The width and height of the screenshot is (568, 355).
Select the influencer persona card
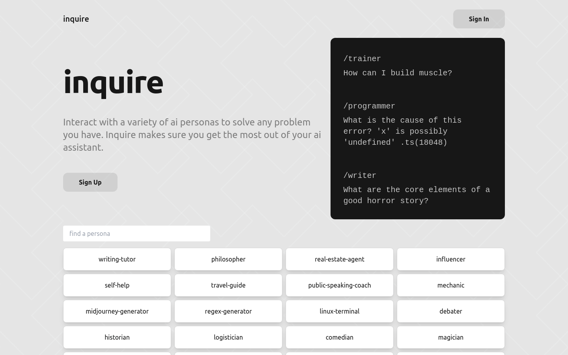click(451, 259)
